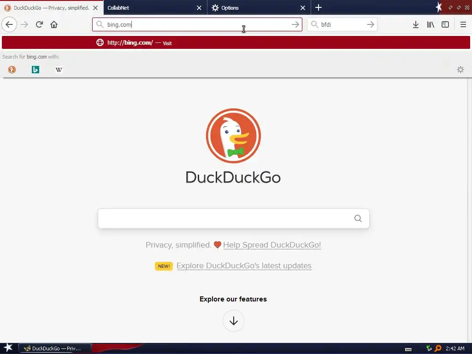This screenshot has height=354, width=472.
Task: Focus the search box containing bfdi
Action: click(x=342, y=24)
